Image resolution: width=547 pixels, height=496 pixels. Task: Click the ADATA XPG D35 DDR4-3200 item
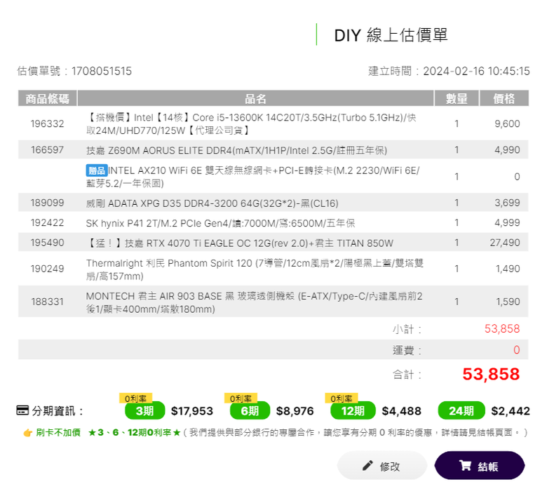[212, 203]
